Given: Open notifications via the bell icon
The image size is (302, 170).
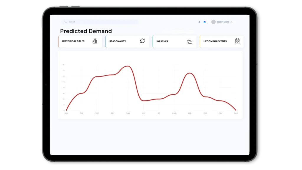Looking at the screenshot, I should [x=199, y=22].
